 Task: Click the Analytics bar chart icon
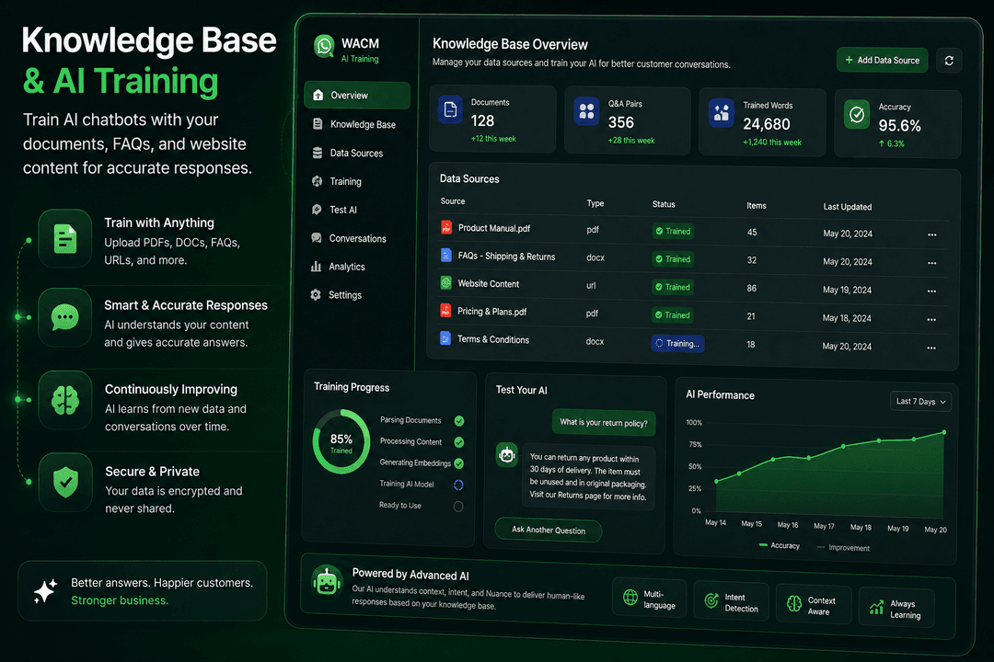tap(316, 267)
